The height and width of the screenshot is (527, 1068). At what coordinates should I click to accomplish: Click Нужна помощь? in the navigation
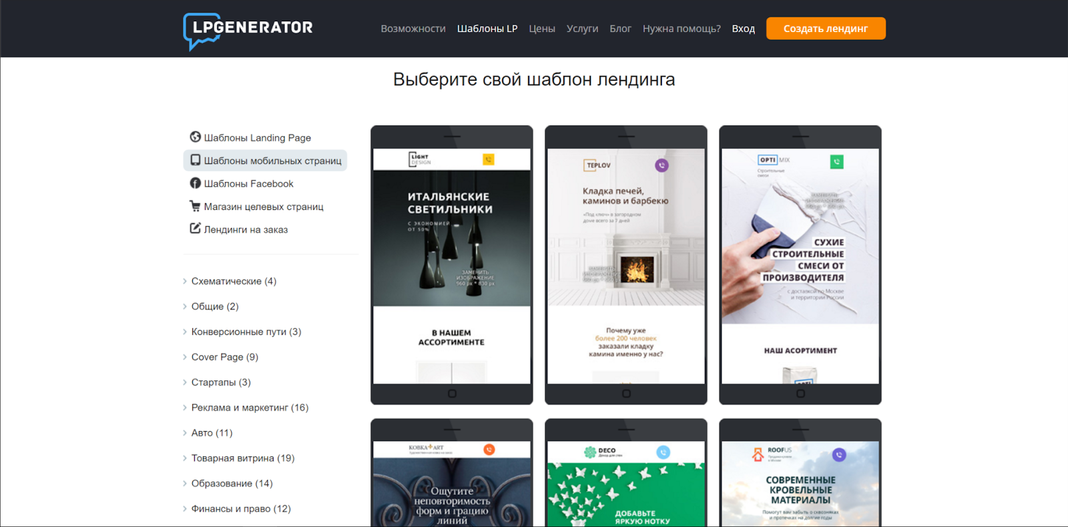[x=682, y=29]
